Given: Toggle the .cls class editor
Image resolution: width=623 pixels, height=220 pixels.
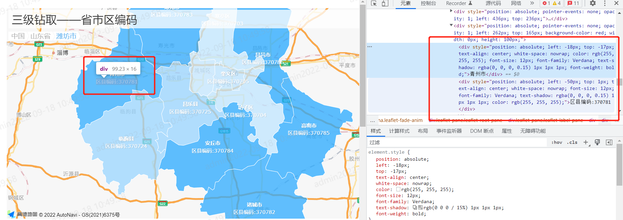Looking at the screenshot, I should tap(572, 143).
